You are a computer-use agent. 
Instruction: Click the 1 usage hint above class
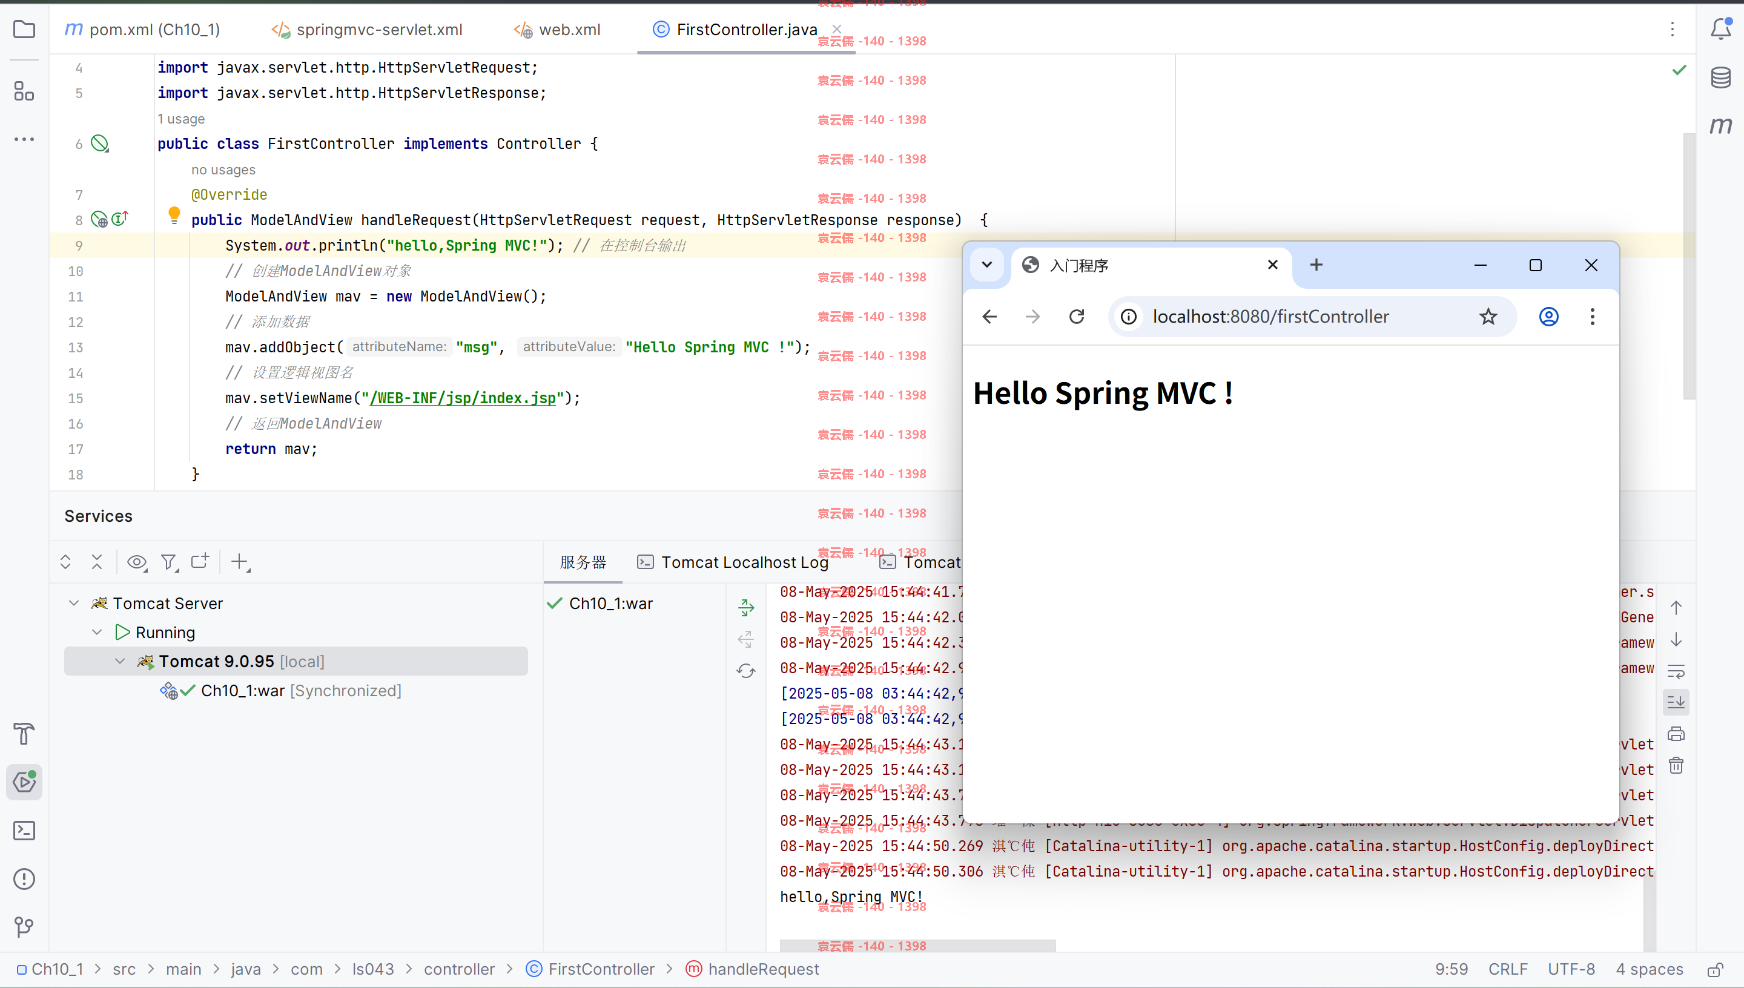(181, 119)
